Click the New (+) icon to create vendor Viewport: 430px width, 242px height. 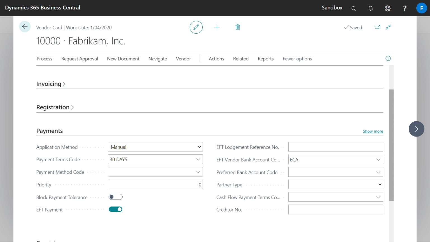pyautogui.click(x=217, y=27)
